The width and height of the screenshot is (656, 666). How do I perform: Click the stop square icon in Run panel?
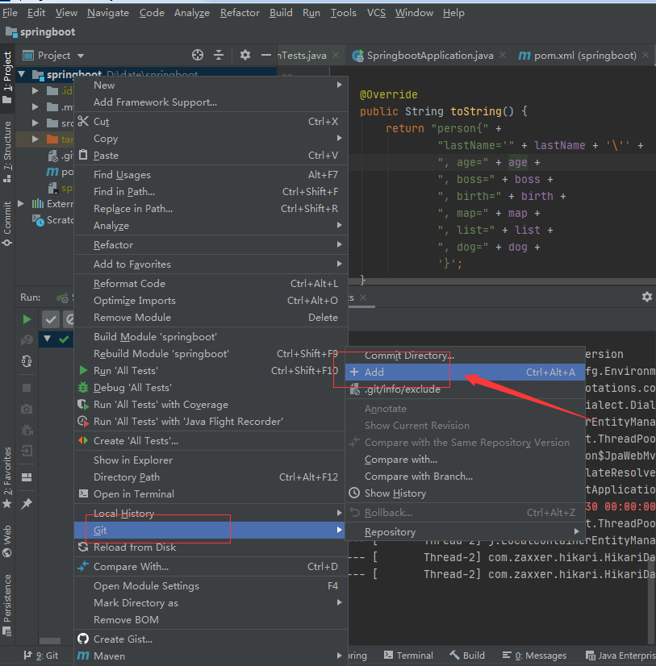tap(27, 388)
